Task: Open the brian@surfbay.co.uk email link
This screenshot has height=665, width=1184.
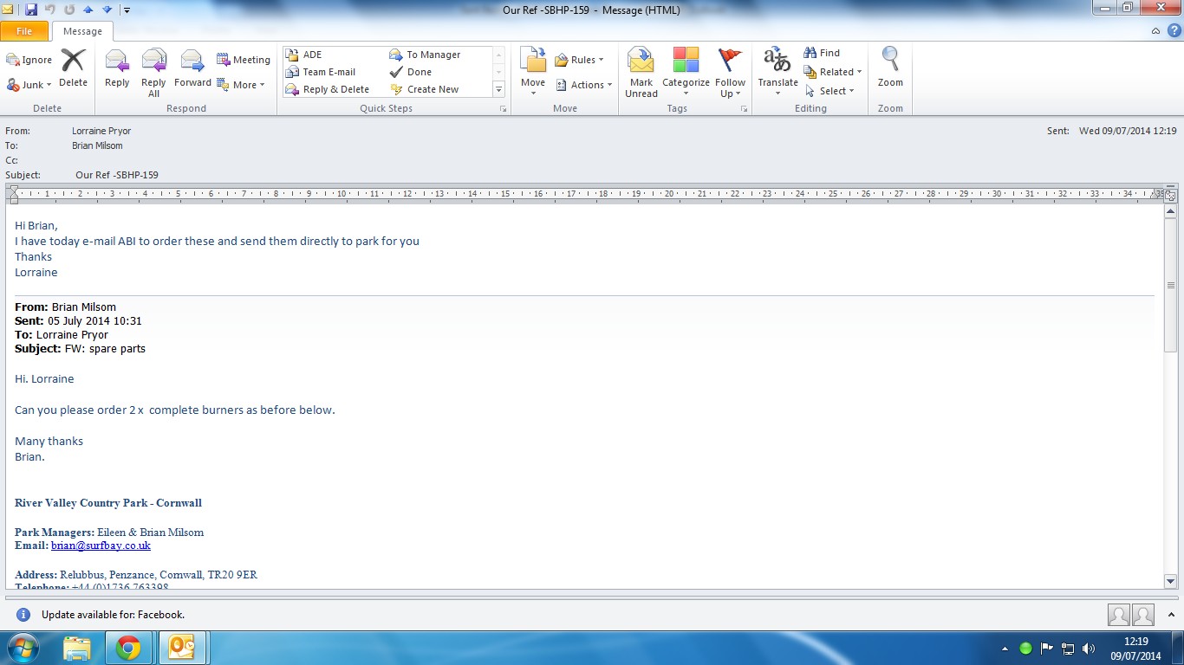Action: 101,546
